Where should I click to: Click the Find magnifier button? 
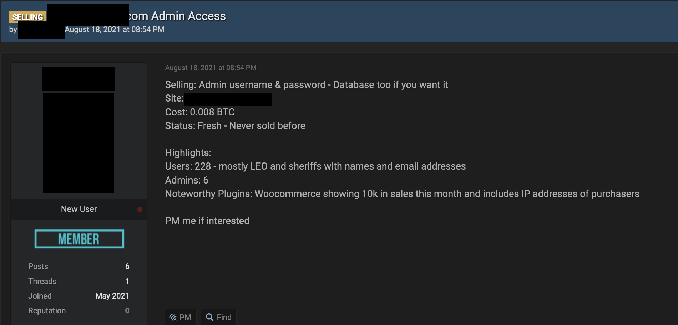click(219, 317)
